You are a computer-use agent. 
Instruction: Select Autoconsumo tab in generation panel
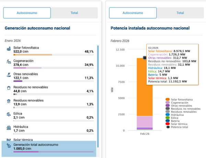[27, 13]
